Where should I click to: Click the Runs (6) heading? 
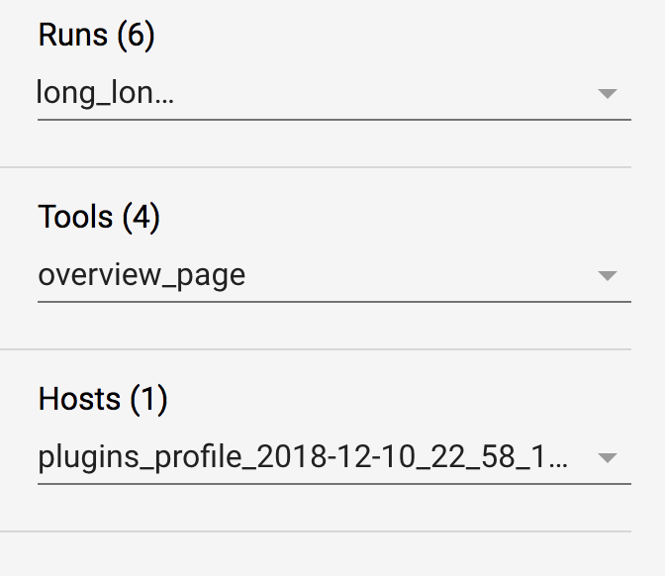pos(96,35)
